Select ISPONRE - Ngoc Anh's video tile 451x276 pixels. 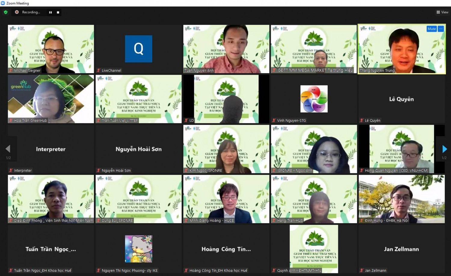314,149
